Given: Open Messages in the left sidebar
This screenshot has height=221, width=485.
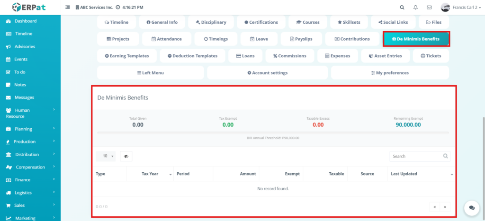Looking at the screenshot, I should pyautogui.click(x=24, y=97).
